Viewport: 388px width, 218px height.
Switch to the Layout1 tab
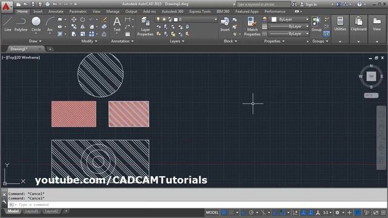tap(32, 211)
